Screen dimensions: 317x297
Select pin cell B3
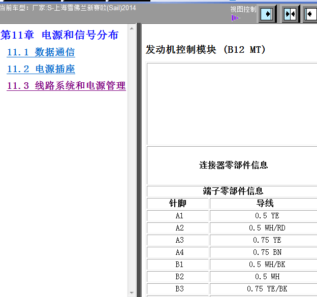click(177, 288)
